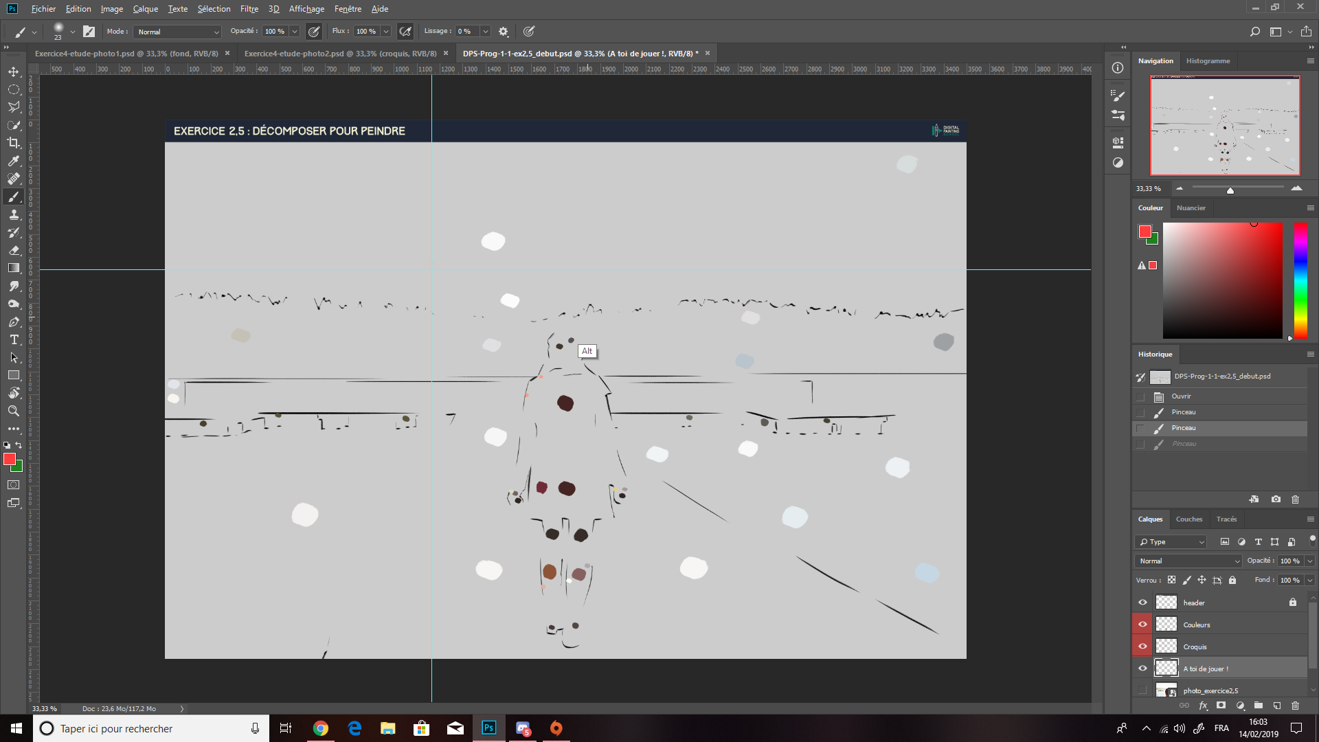The width and height of the screenshot is (1319, 742).
Task: Open layer styles via the fx button
Action: click(x=1203, y=706)
